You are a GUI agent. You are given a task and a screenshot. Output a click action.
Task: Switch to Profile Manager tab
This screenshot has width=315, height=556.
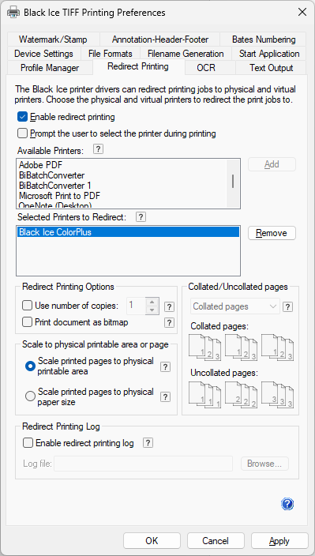tap(50, 67)
